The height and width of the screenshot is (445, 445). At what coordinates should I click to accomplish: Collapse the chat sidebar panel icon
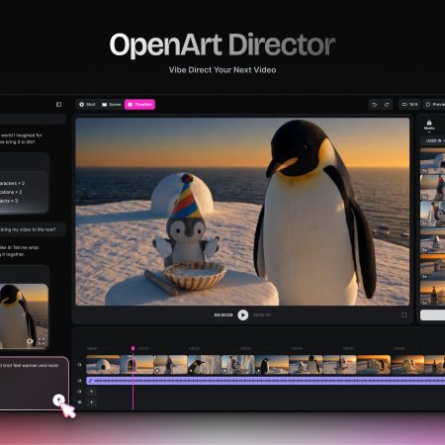point(59,105)
